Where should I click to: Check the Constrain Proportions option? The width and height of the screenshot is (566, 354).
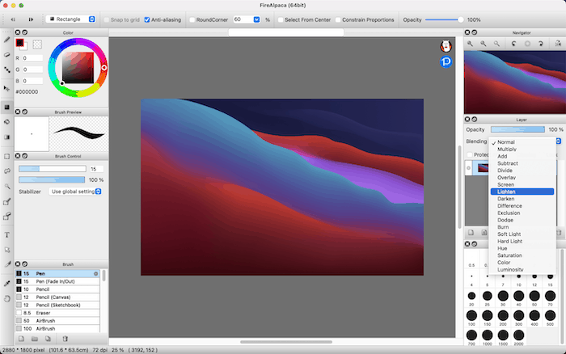(x=339, y=19)
